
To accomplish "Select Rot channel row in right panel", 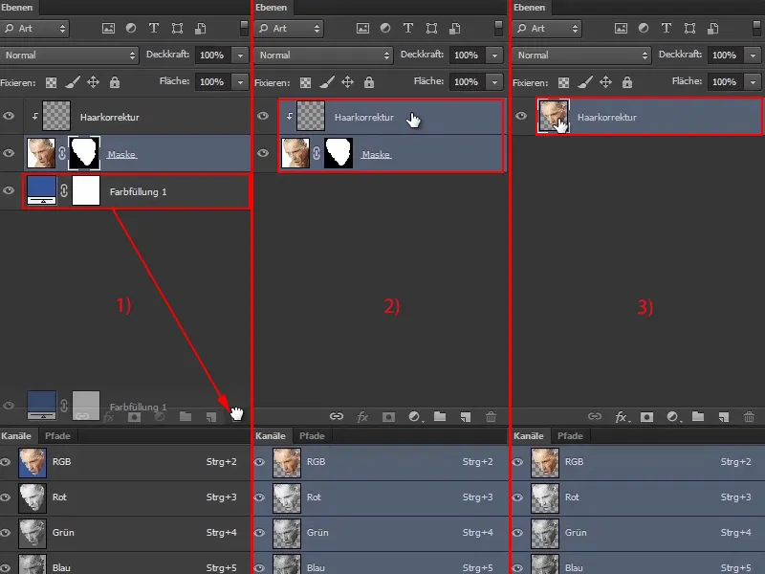I will [638, 497].
